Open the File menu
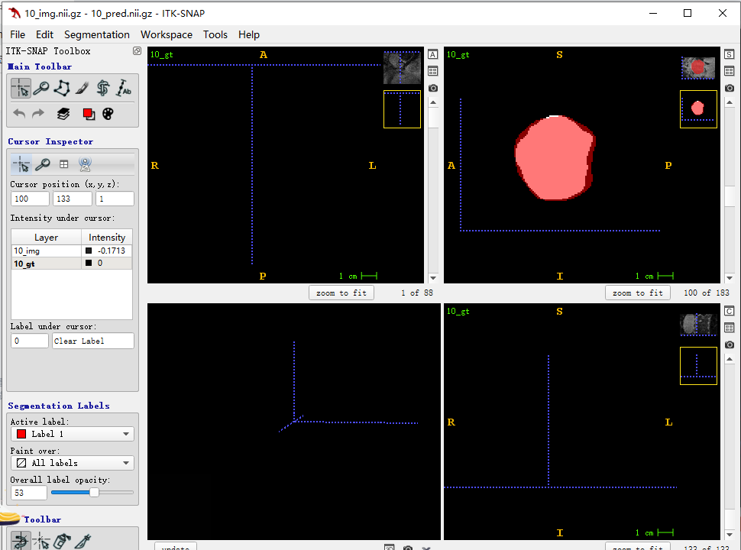The height and width of the screenshot is (550, 741). click(x=18, y=34)
